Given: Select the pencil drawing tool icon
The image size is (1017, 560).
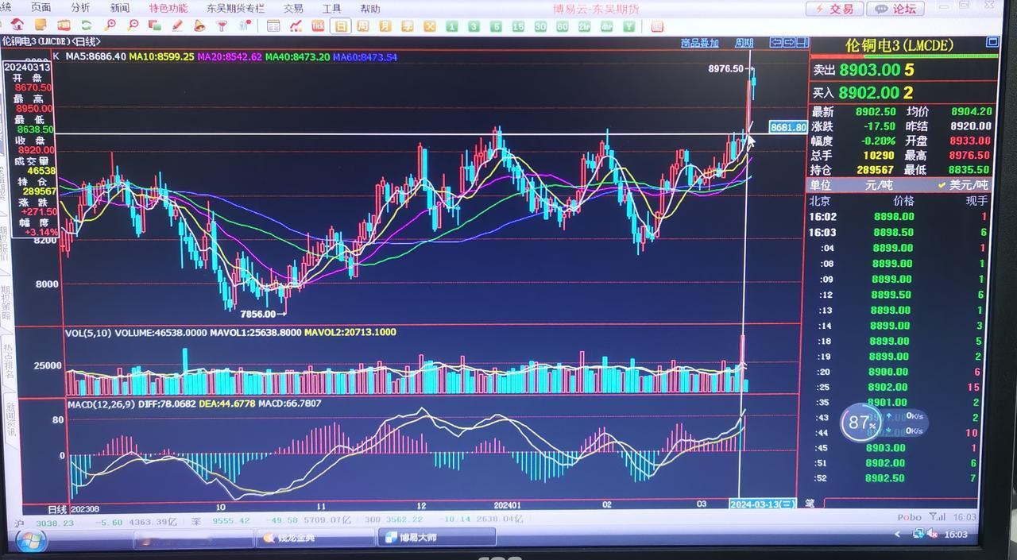Looking at the screenshot, I should 177,25.
